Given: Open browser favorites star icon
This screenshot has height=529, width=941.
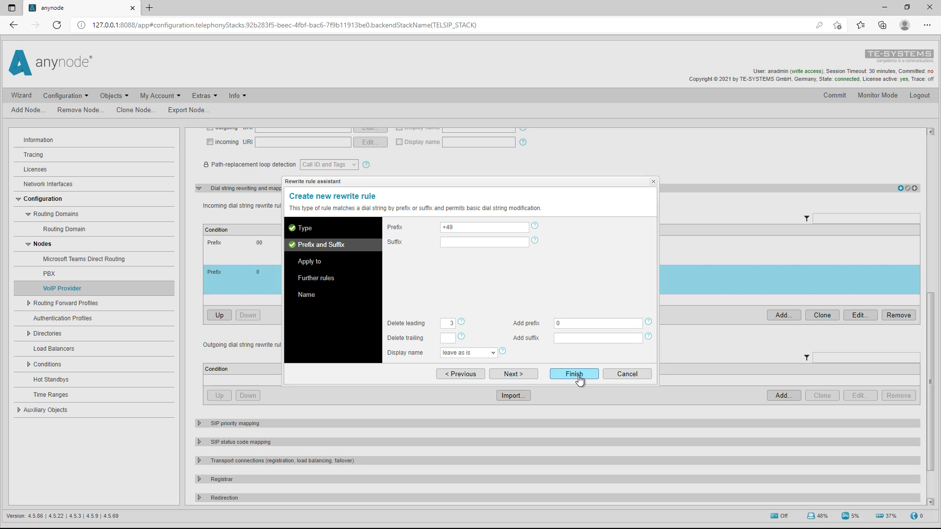Looking at the screenshot, I should (x=861, y=25).
